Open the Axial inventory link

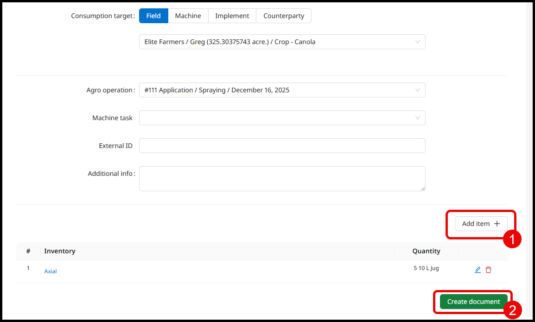point(51,271)
